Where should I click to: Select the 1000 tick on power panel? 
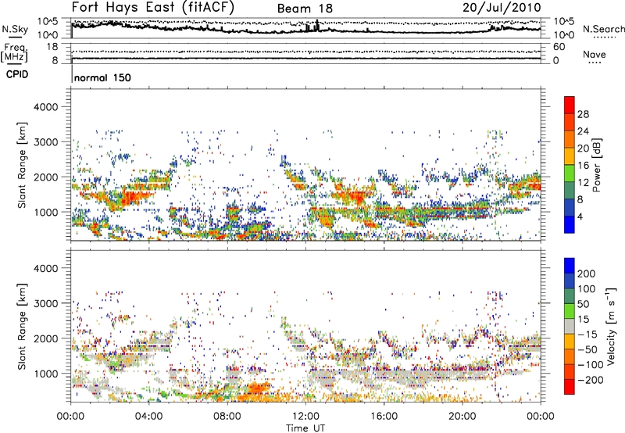(x=45, y=212)
